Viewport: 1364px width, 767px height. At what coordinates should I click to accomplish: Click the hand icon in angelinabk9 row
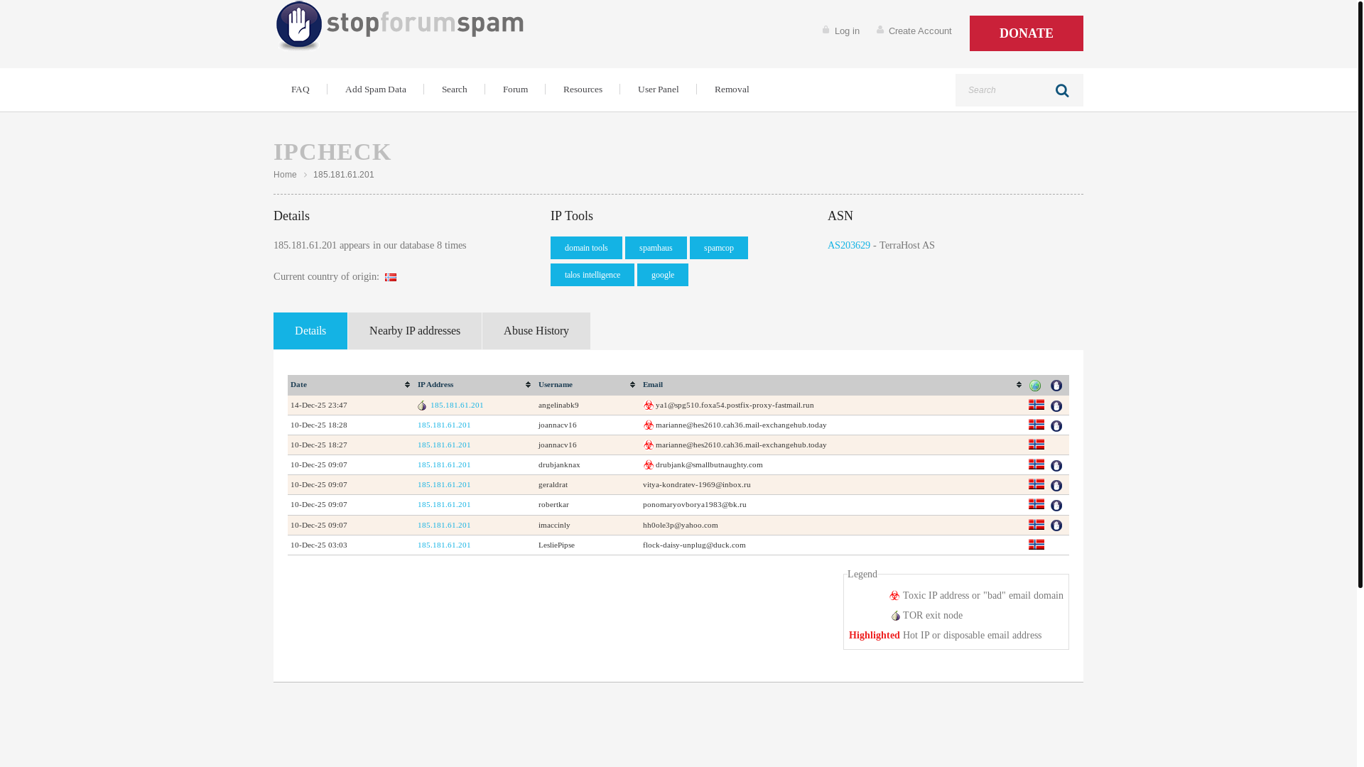[1056, 406]
